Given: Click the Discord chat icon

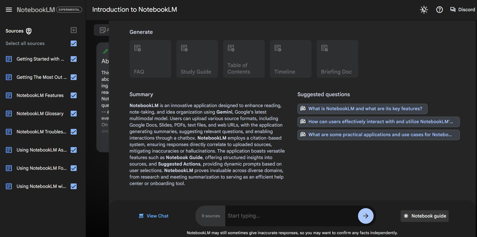Looking at the screenshot, I should (x=453, y=10).
